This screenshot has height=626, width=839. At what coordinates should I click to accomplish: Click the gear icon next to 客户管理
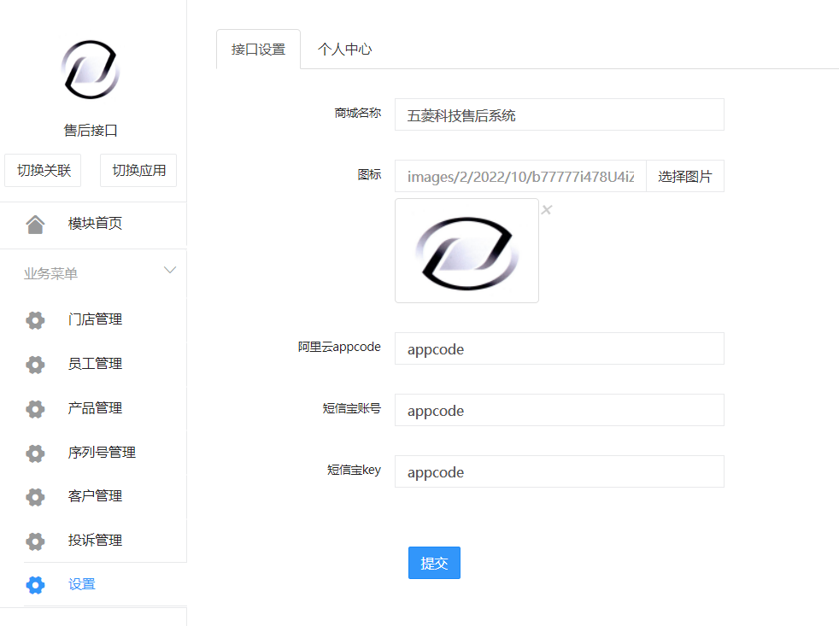[x=35, y=497]
